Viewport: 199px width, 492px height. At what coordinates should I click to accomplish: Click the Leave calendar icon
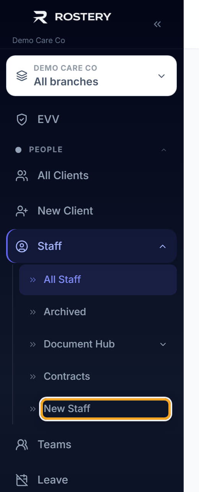[x=22, y=480]
